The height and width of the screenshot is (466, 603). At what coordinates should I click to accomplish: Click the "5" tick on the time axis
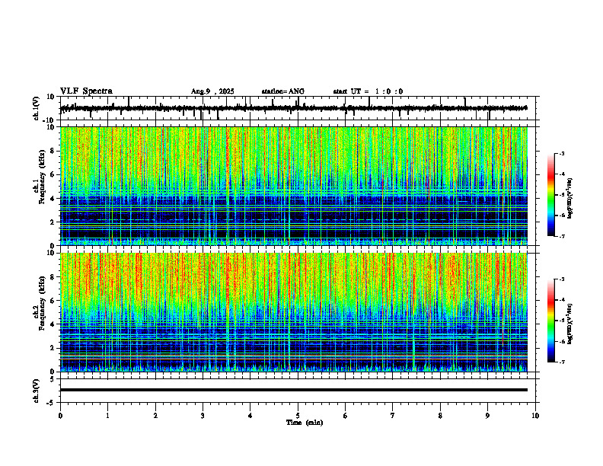tap(298, 416)
